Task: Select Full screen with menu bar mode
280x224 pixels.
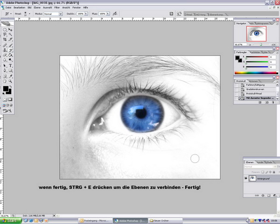Action: (7, 105)
